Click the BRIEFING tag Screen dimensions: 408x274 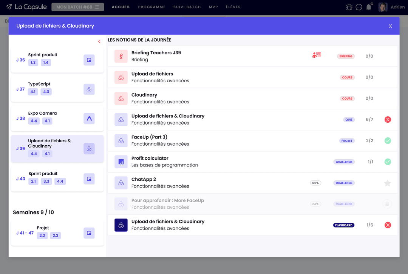point(346,56)
